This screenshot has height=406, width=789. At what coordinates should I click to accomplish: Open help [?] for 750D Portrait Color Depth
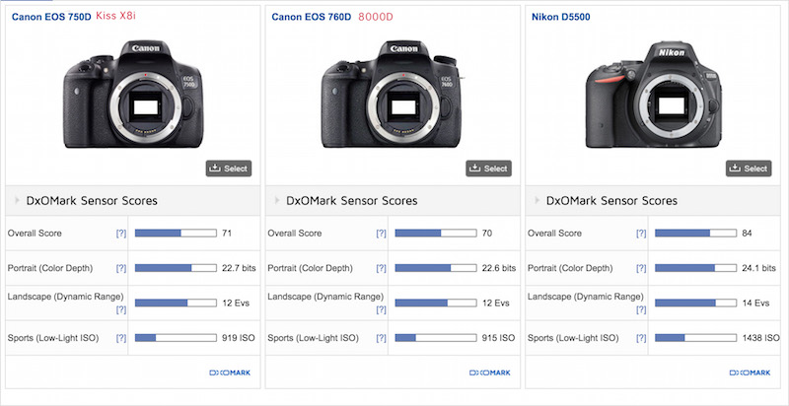[x=121, y=268]
